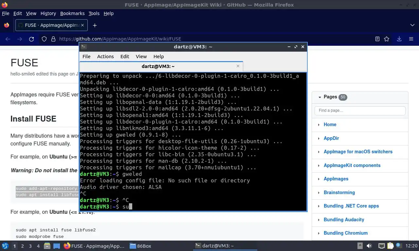The image size is (419, 251).
Task: Switch to virtual desktop 1
Action: [14, 246]
